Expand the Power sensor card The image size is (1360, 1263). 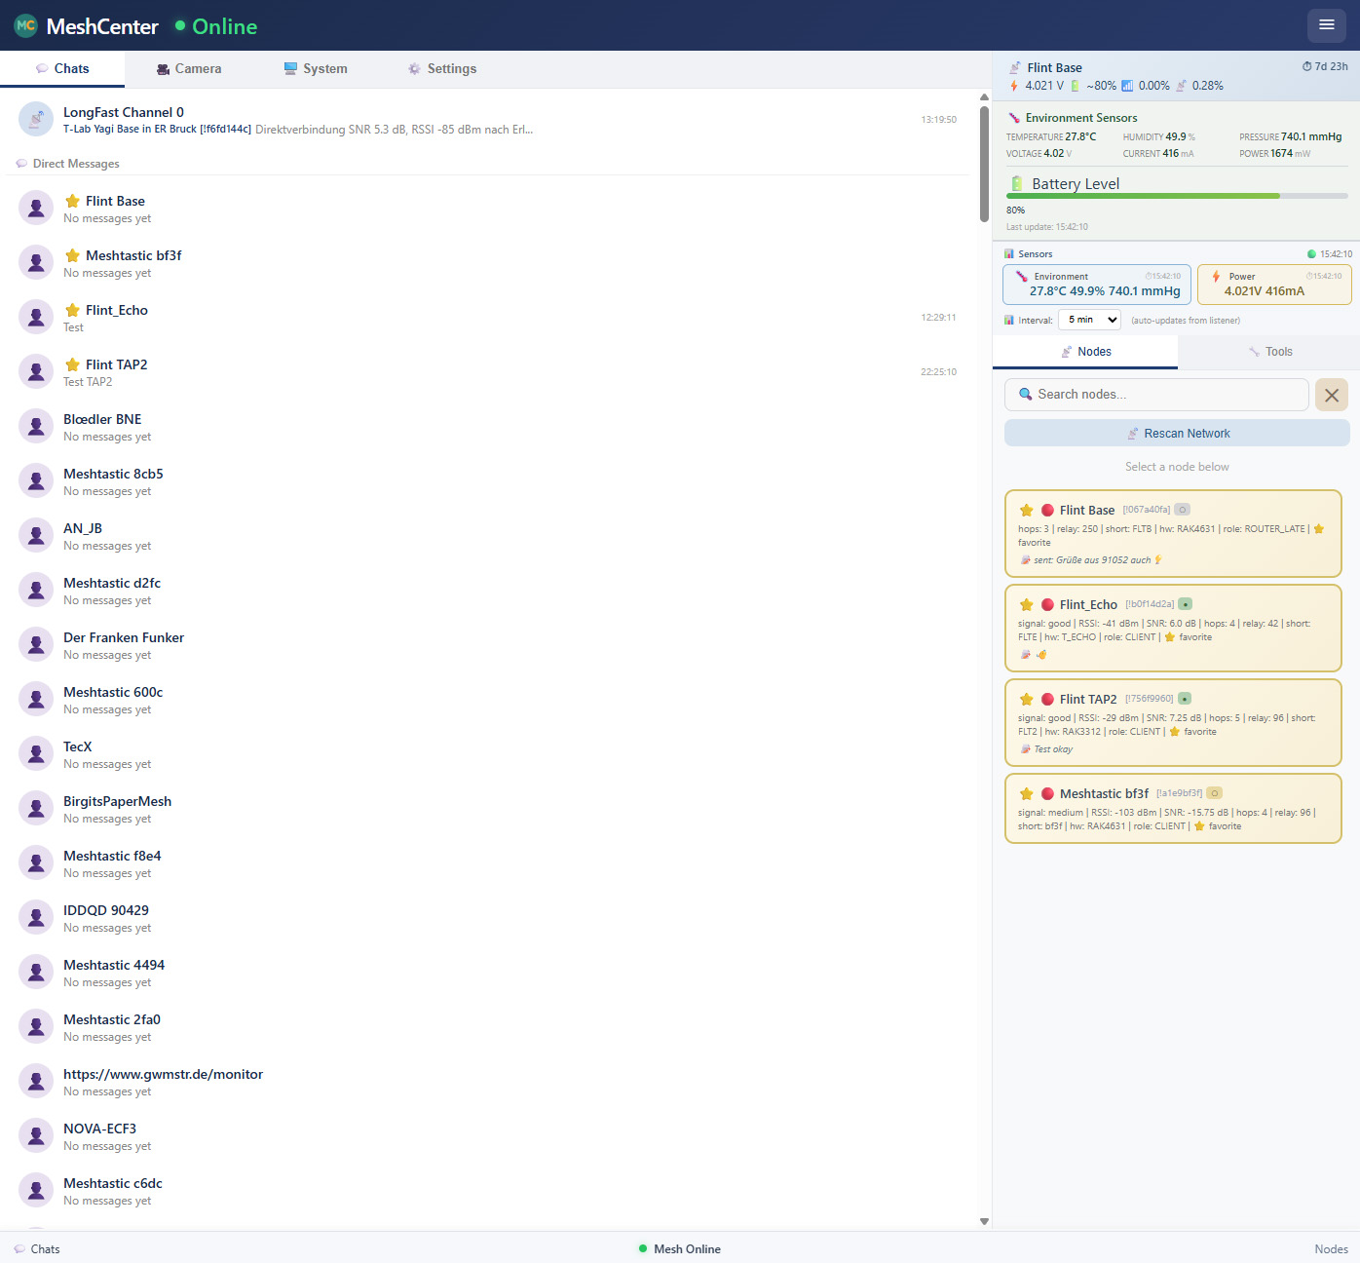pyautogui.click(x=1274, y=285)
